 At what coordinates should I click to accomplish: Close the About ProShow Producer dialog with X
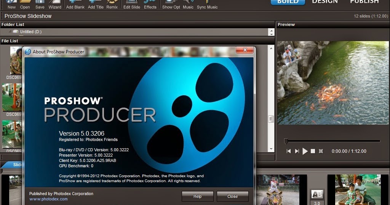pos(245,50)
